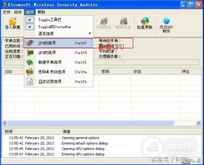Select CPU的选项 menu entry
The width and height of the screenshot is (204, 165).
pos(58,43)
